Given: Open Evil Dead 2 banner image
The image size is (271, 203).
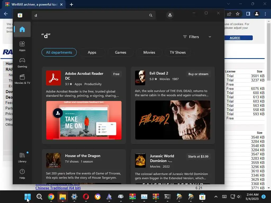Looking at the screenshot, I should [x=173, y=120].
